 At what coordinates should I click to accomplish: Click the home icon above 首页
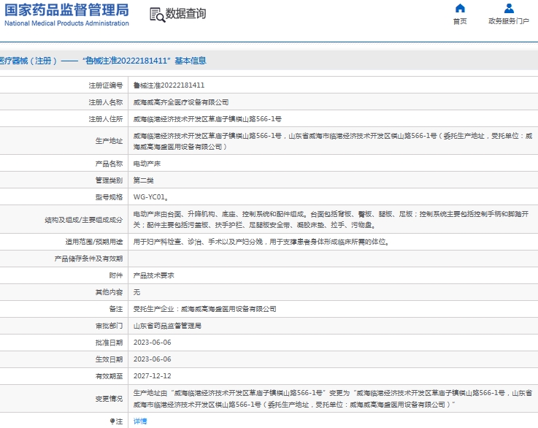(460, 8)
